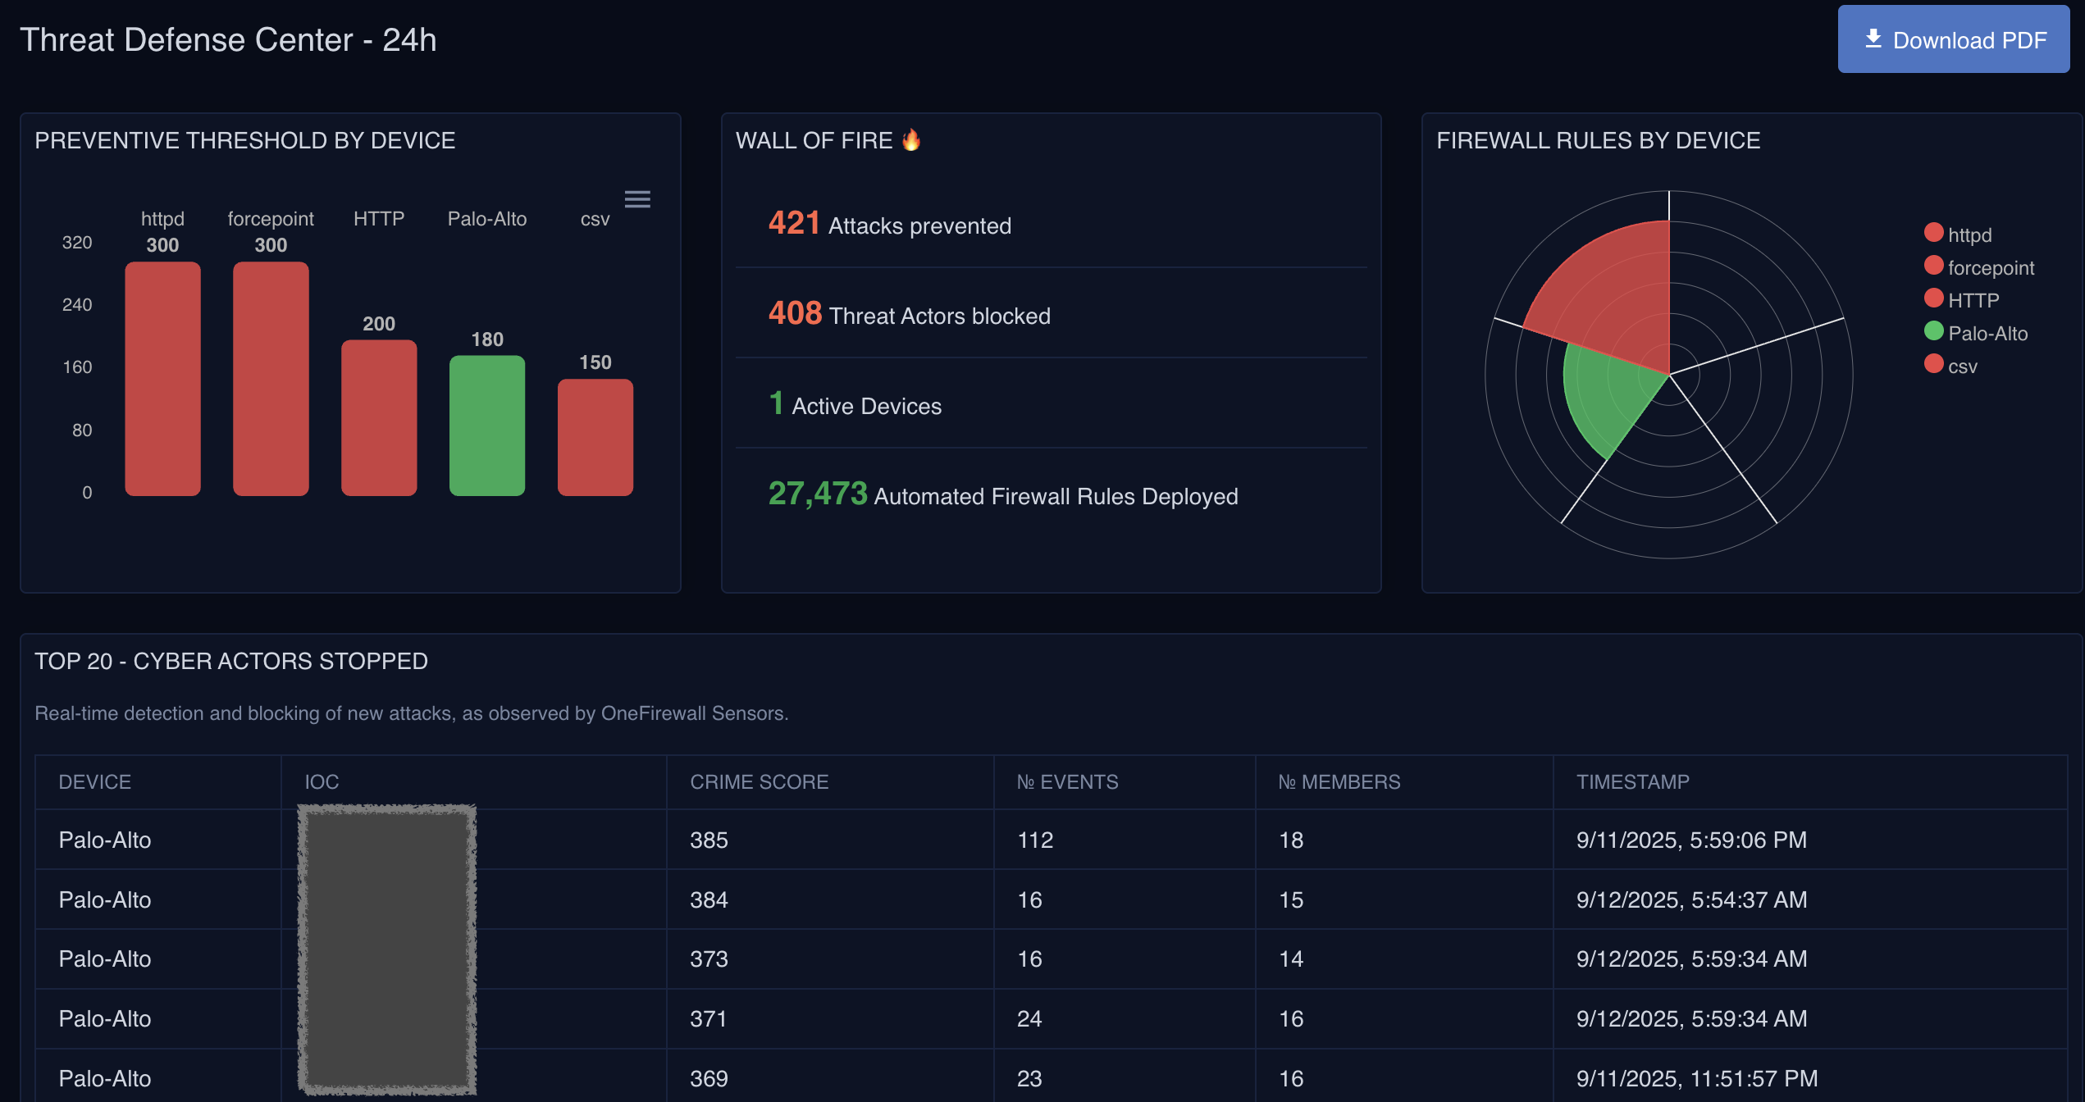
Task: Click the fire emoji next to WALL OF FIRE
Action: 911,140
